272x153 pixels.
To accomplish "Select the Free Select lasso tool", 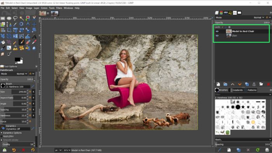I will (15, 18).
